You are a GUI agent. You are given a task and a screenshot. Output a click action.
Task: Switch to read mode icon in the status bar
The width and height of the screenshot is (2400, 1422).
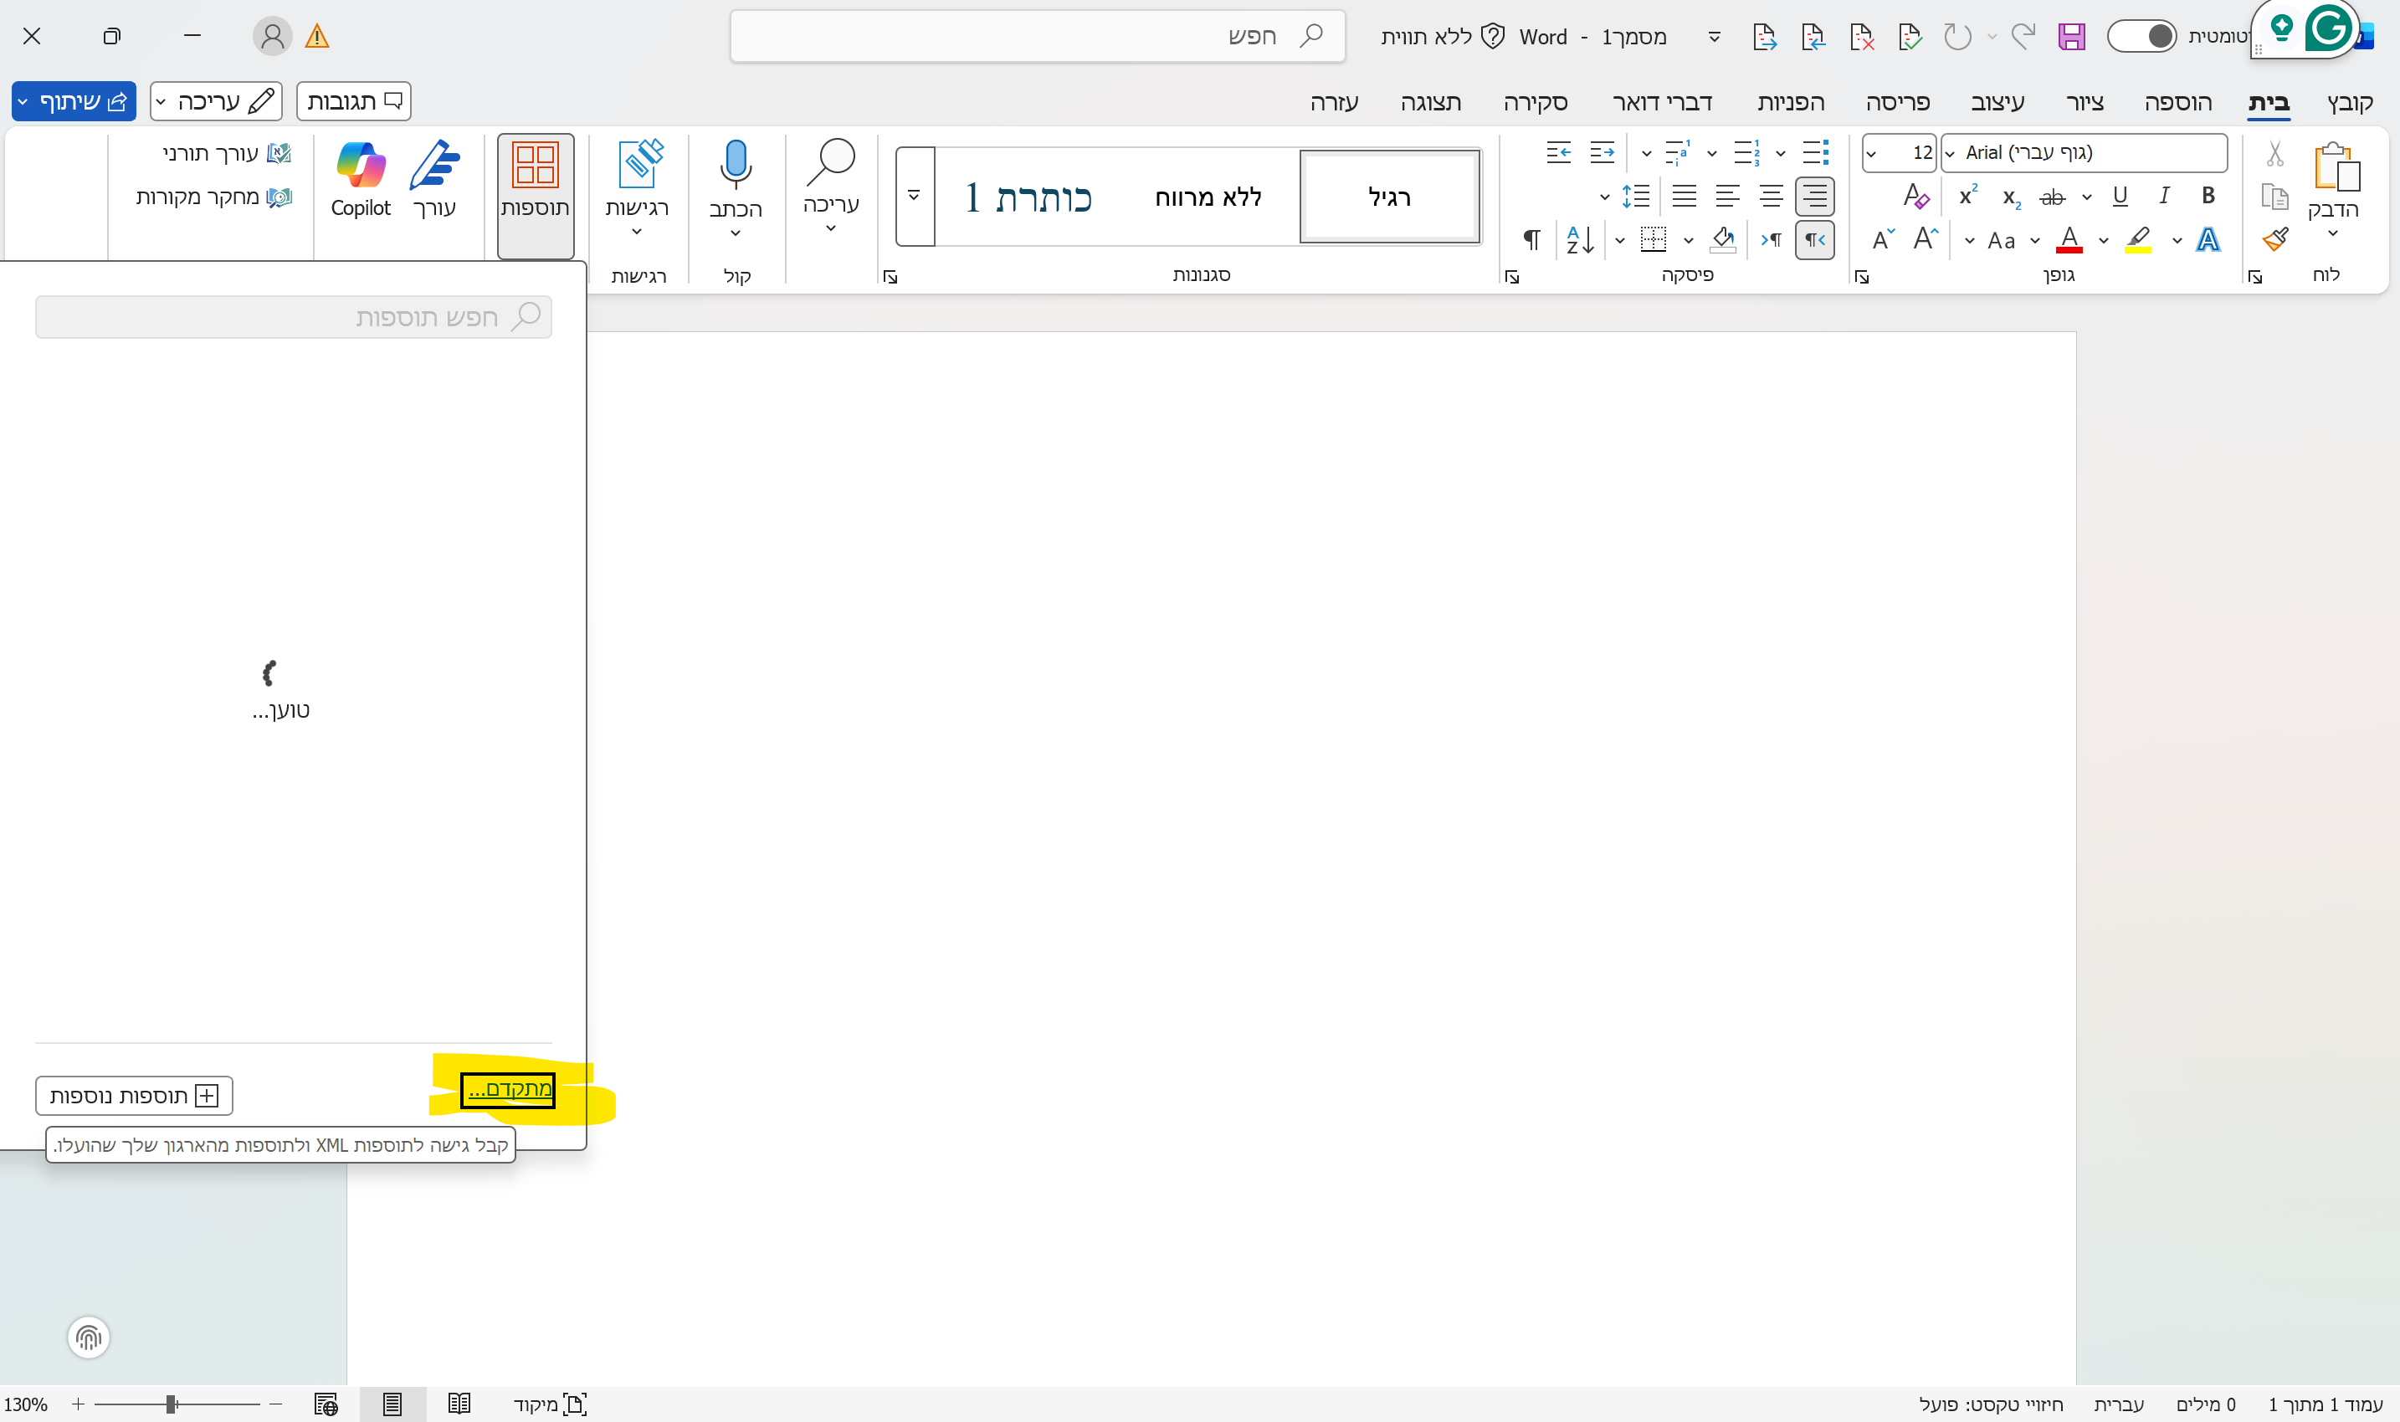tap(459, 1404)
